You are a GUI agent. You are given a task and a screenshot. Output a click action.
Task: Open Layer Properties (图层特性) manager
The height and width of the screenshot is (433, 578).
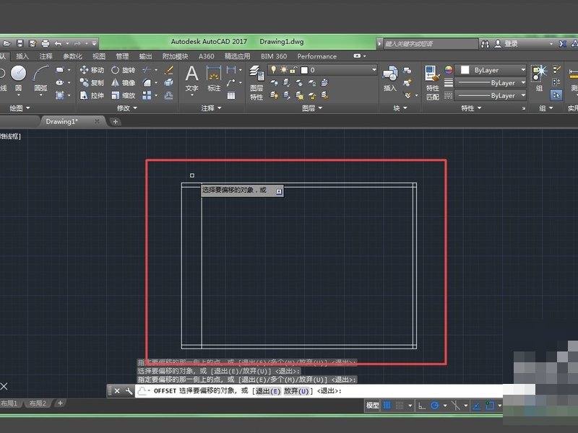[256, 83]
